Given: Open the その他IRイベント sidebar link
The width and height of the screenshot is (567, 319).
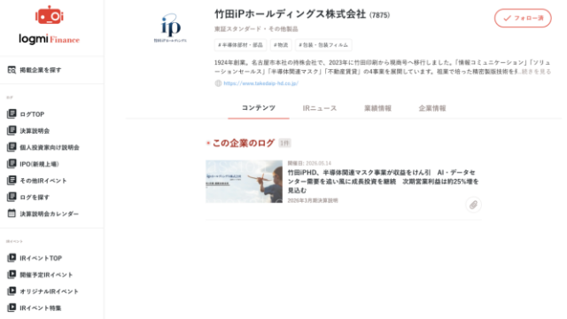Looking at the screenshot, I should pyautogui.click(x=43, y=181).
